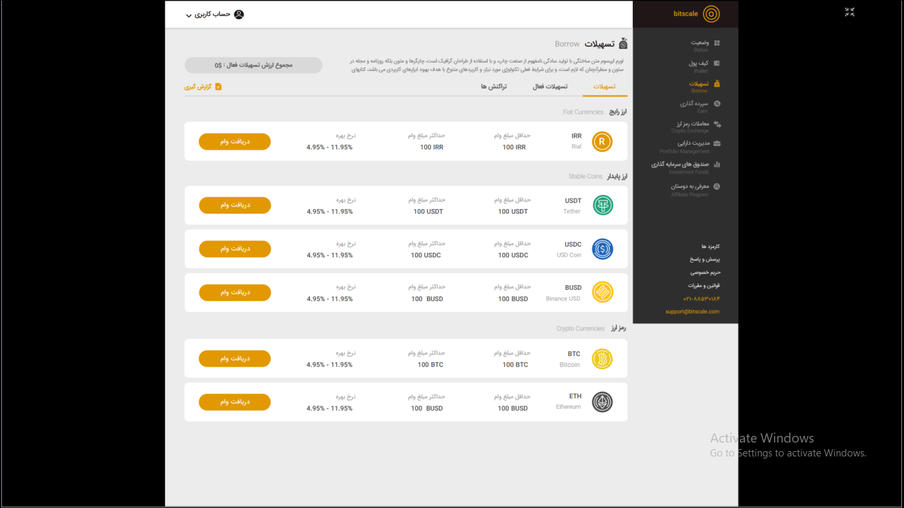Click the Bitcoin coin icon
Screen dimensions: 904x508
point(602,359)
